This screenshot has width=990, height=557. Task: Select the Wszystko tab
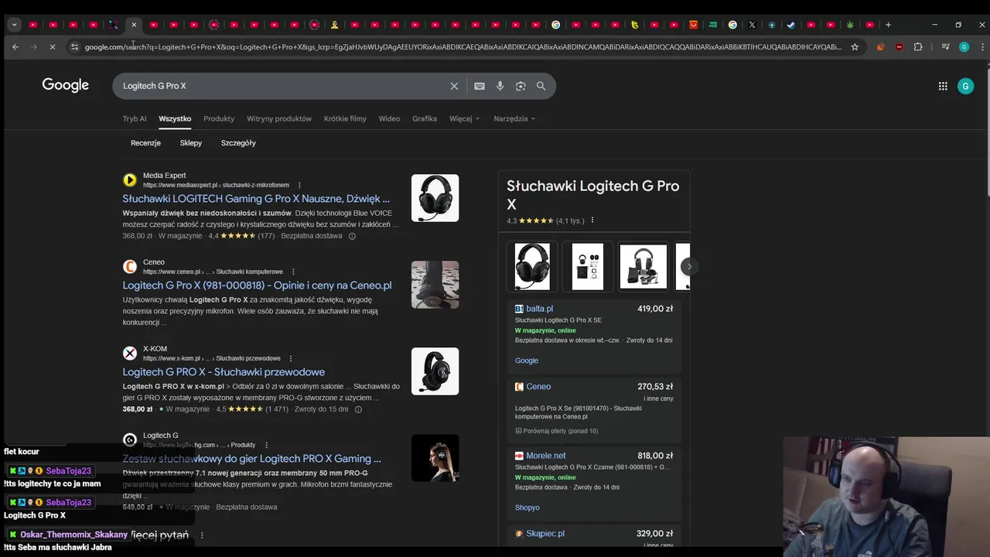point(175,118)
